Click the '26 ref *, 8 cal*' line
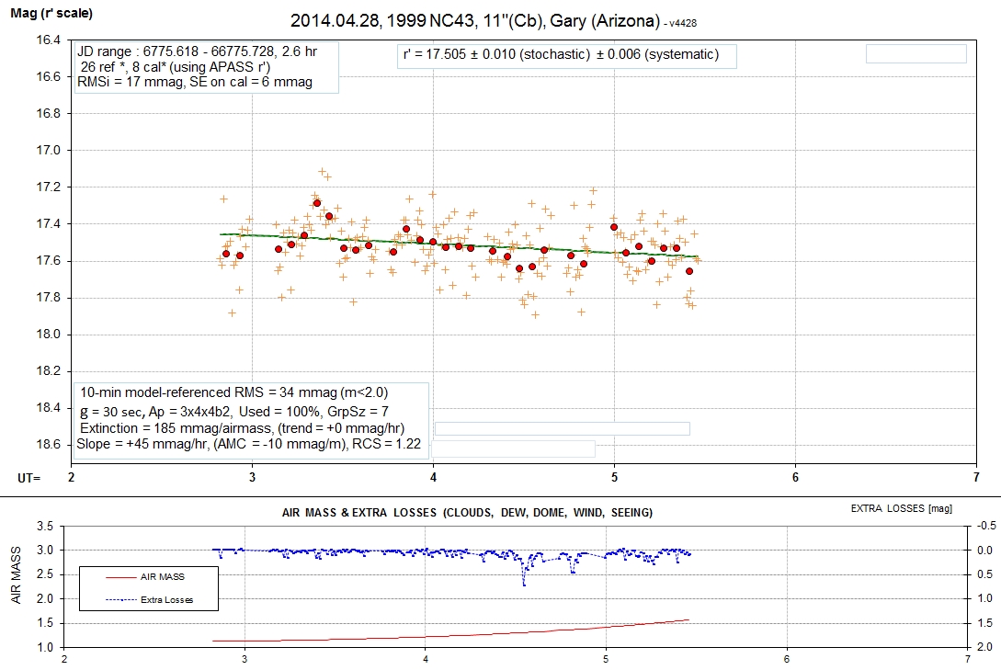The width and height of the screenshot is (1001, 670). [176, 67]
